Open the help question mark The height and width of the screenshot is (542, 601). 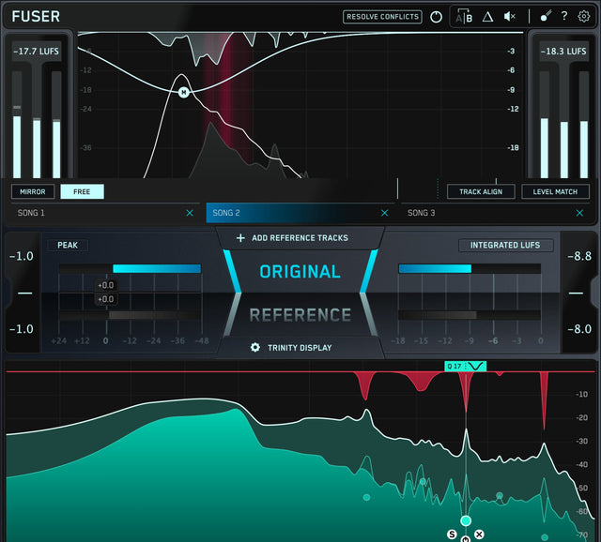click(564, 17)
